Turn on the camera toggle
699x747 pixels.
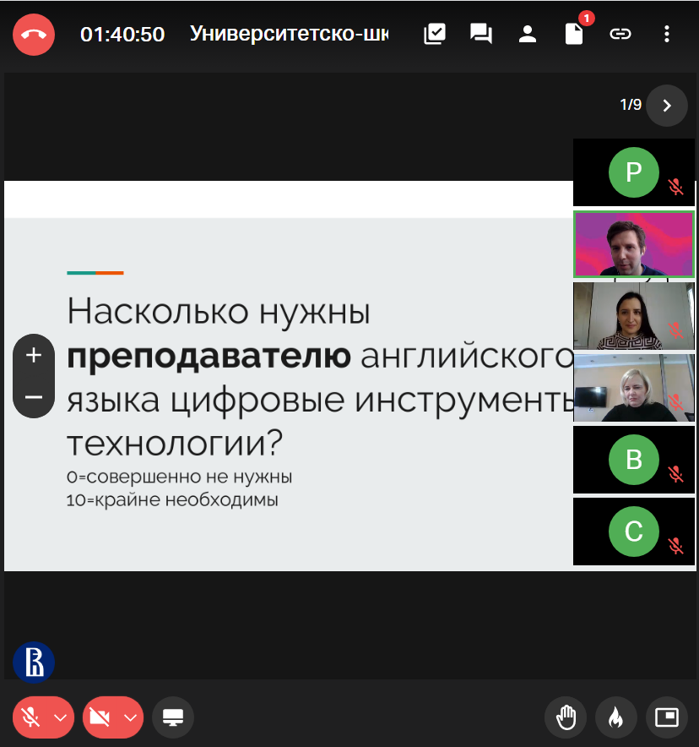100,717
